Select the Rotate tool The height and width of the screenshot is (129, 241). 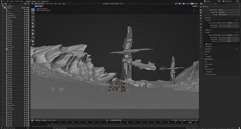pyautogui.click(x=33, y=20)
